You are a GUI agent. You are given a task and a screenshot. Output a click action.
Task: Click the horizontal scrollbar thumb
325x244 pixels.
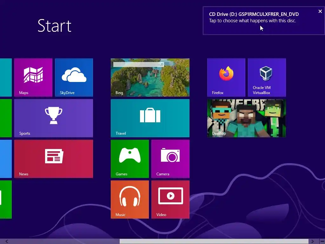214,241
